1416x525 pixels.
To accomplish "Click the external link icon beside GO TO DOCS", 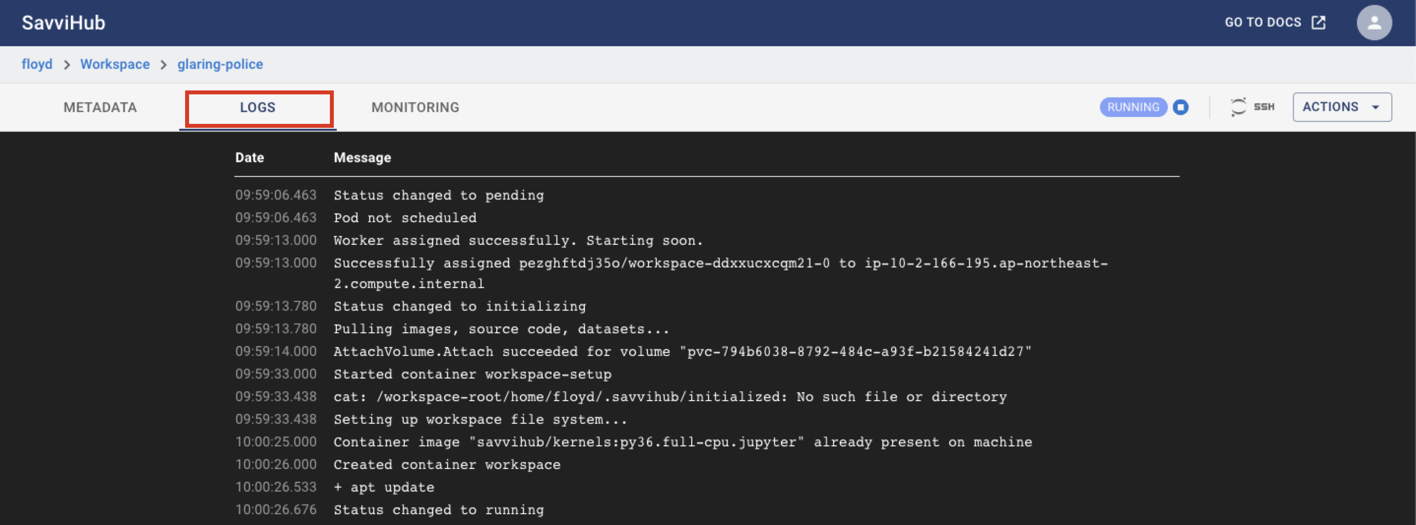I will [x=1319, y=23].
